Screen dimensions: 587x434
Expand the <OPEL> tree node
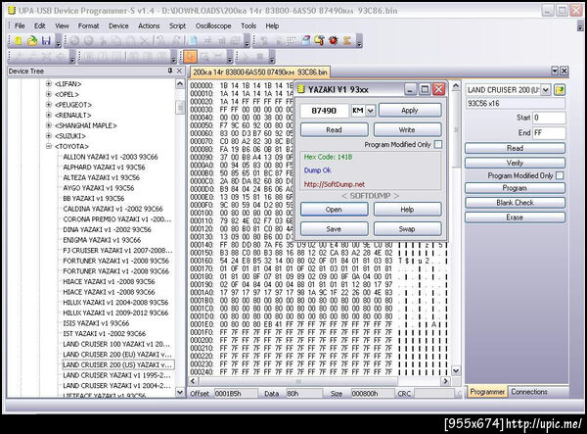point(49,94)
